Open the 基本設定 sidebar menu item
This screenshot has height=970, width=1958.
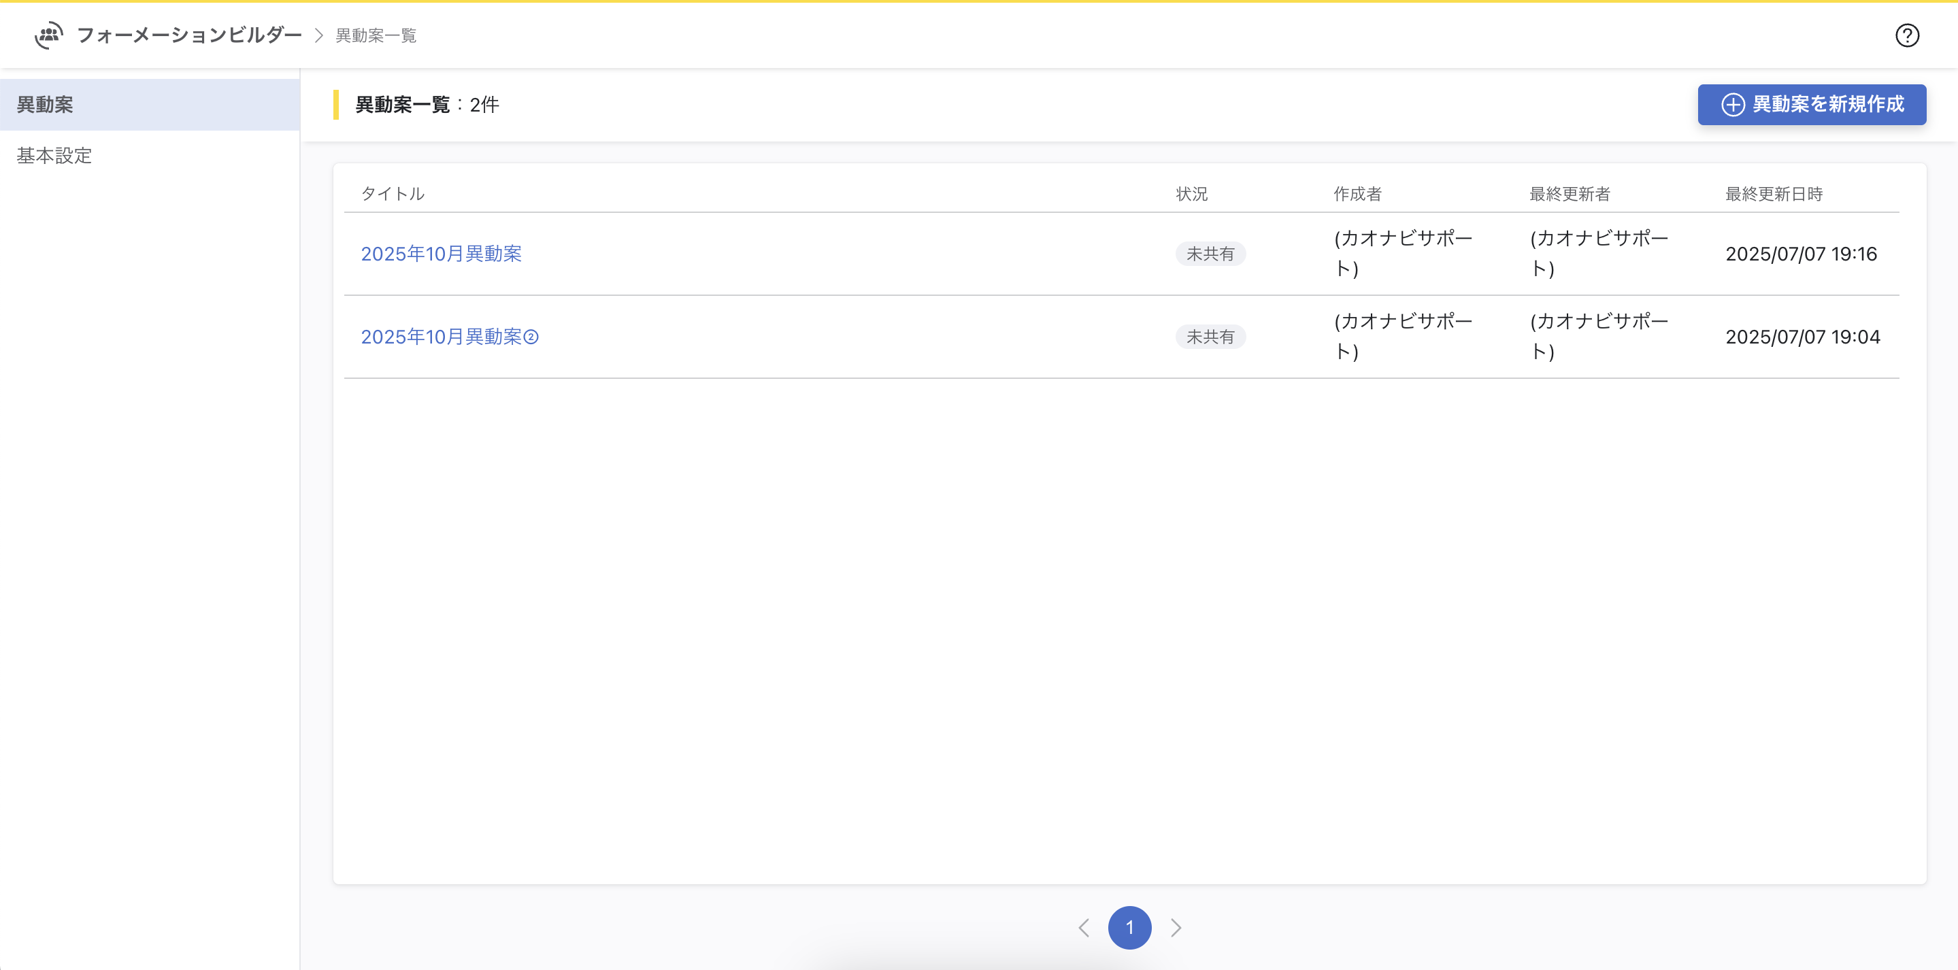pos(54,156)
